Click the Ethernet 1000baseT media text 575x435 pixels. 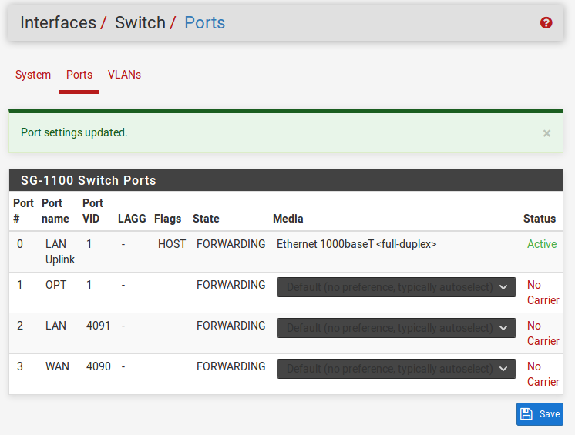click(356, 244)
